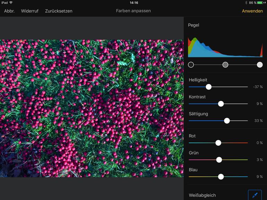Select the midtone gray levels handle
This screenshot has height=200, width=267.
(225, 65)
